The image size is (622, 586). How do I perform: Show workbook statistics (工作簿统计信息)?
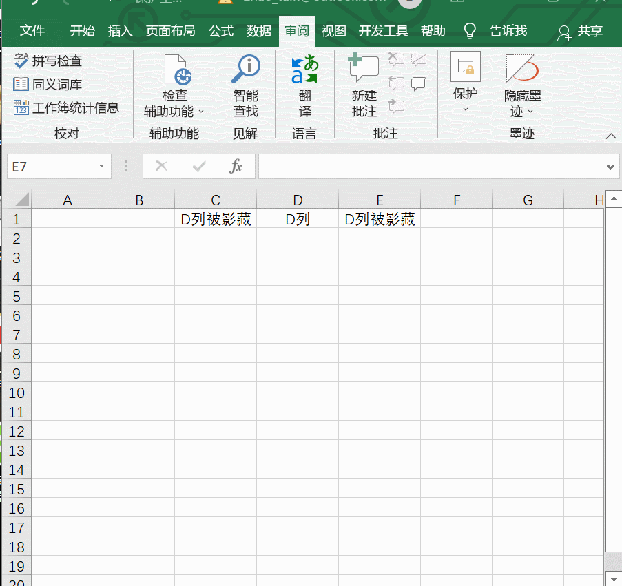[x=66, y=107]
